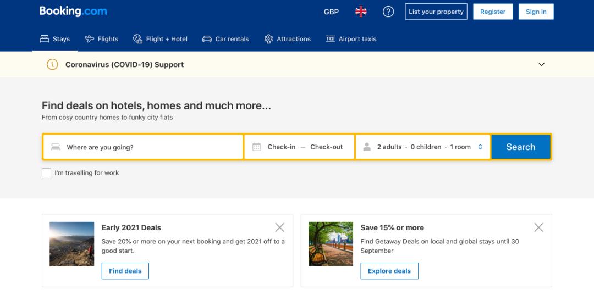Click the Coronavirus info circle icon
This screenshot has height=295, width=594.
[52, 64]
